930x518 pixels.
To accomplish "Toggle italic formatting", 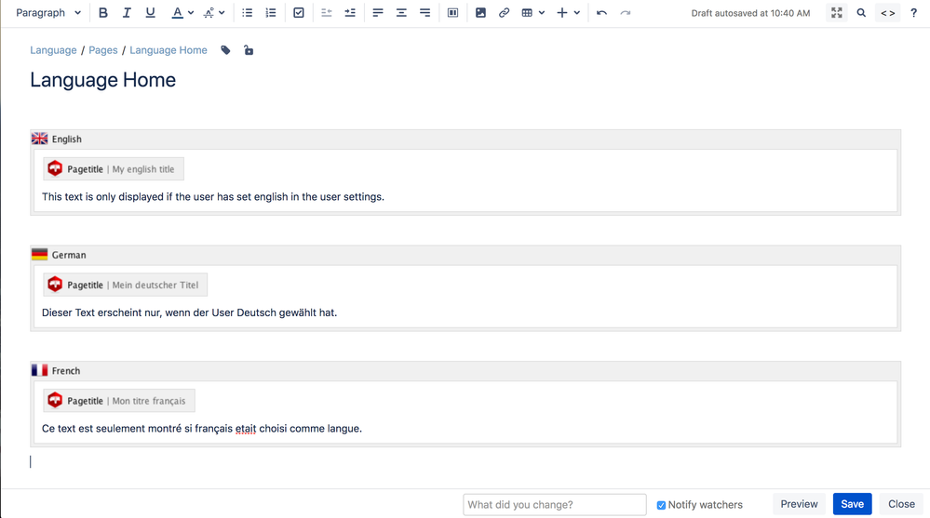I will (x=127, y=12).
